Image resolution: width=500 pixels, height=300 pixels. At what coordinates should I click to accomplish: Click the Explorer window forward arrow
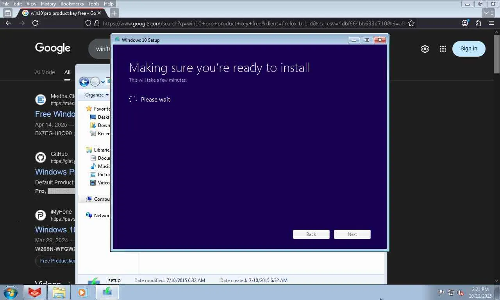[95, 82]
